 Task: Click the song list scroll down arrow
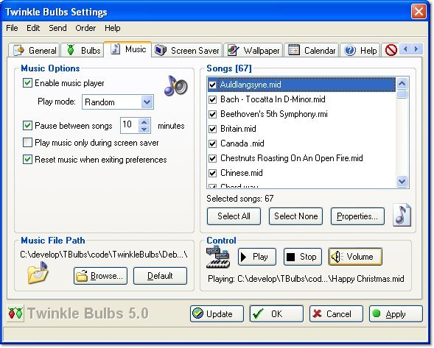[x=402, y=181]
